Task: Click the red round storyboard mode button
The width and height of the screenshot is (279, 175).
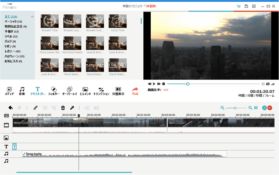Action: point(270,108)
